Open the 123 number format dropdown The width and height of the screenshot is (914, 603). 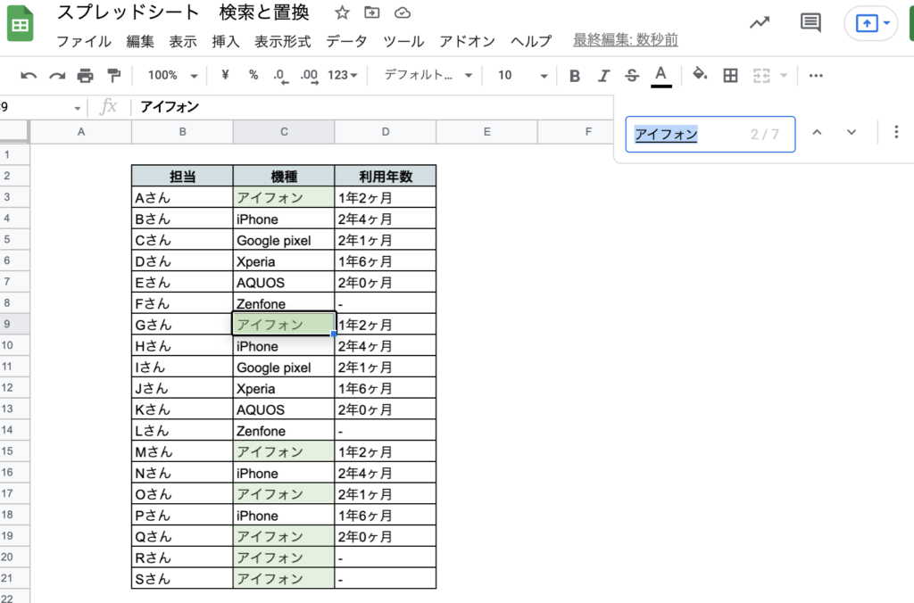[343, 75]
